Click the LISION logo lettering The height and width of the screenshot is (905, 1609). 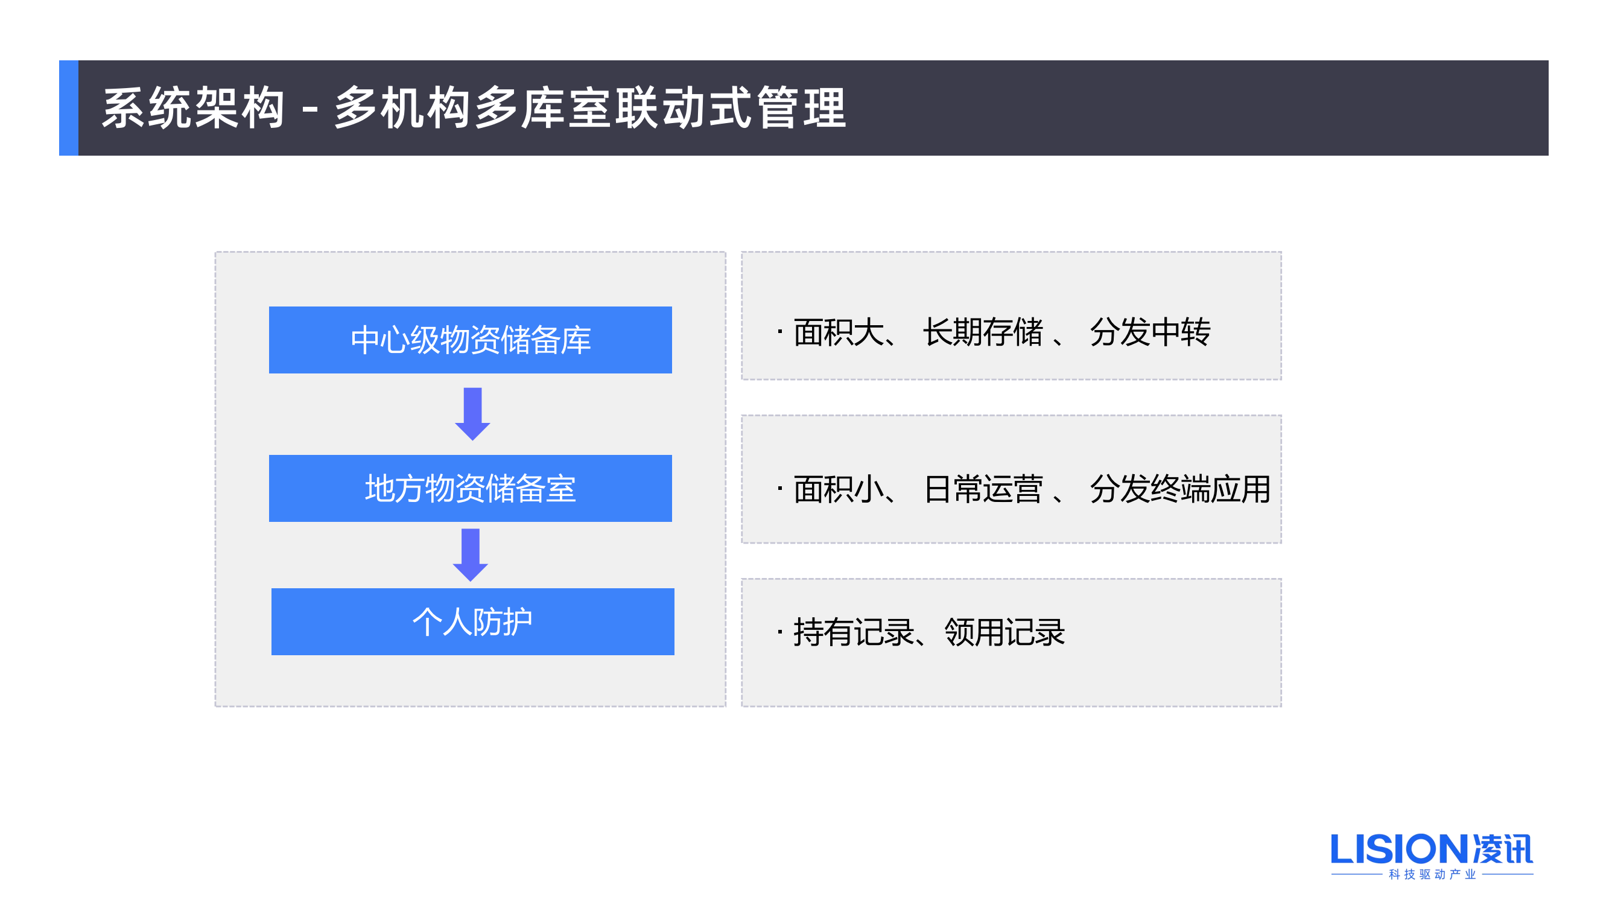[x=1399, y=849]
